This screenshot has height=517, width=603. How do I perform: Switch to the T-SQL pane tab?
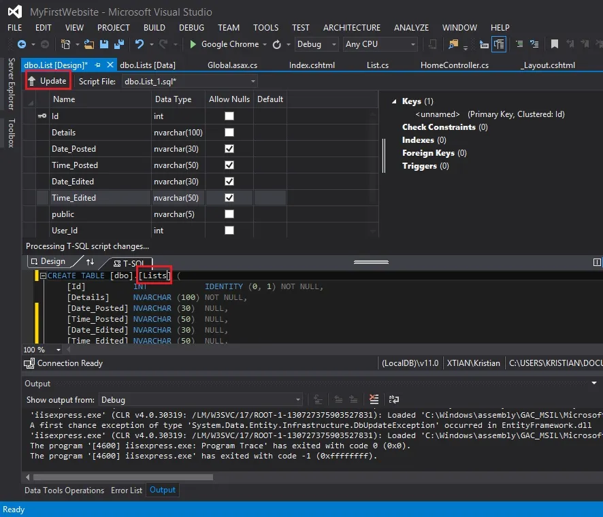click(129, 263)
